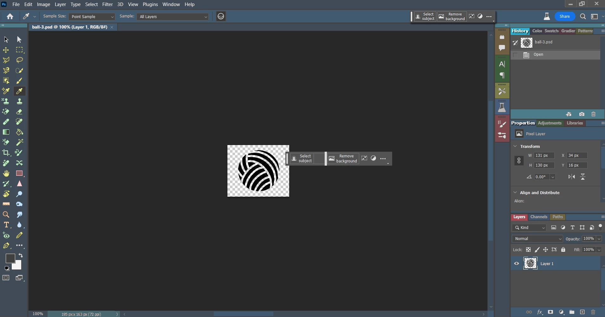Click the background color swatch

[18, 266]
